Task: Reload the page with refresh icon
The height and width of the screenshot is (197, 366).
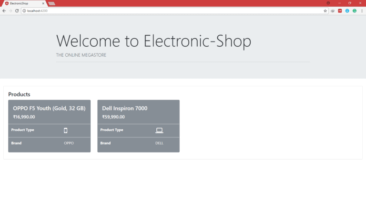Action: pos(17,11)
